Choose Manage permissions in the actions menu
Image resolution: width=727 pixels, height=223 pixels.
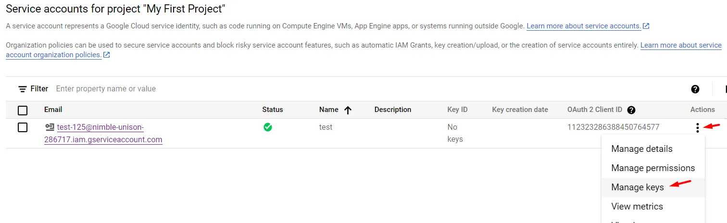coord(653,168)
